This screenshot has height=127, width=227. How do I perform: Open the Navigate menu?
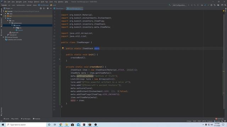pyautogui.click(x=19, y=2)
